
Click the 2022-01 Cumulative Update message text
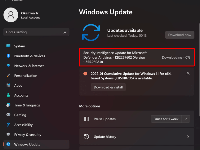131,76
